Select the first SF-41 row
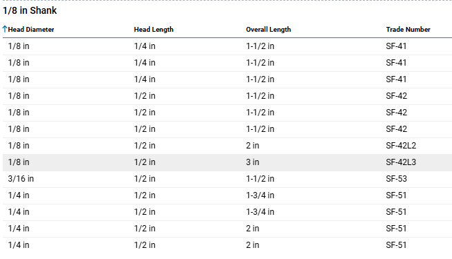This screenshot has width=452, height=259. click(227, 46)
